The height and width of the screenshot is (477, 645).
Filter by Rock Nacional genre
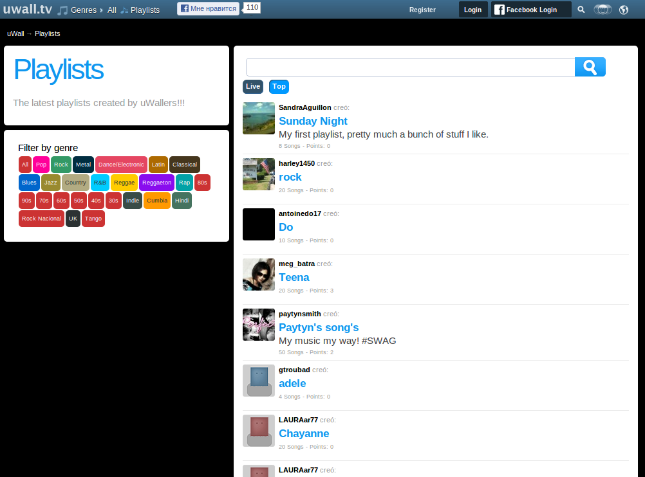pyautogui.click(x=42, y=219)
